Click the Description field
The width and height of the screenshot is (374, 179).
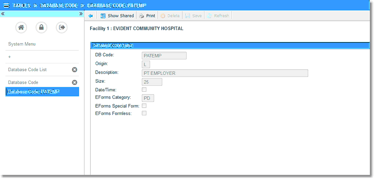[x=225, y=73]
